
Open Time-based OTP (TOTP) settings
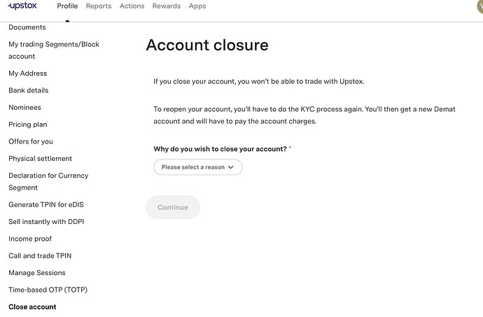click(x=48, y=290)
